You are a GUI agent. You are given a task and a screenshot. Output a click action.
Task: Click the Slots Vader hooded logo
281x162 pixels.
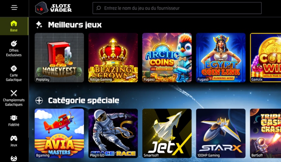41,8
